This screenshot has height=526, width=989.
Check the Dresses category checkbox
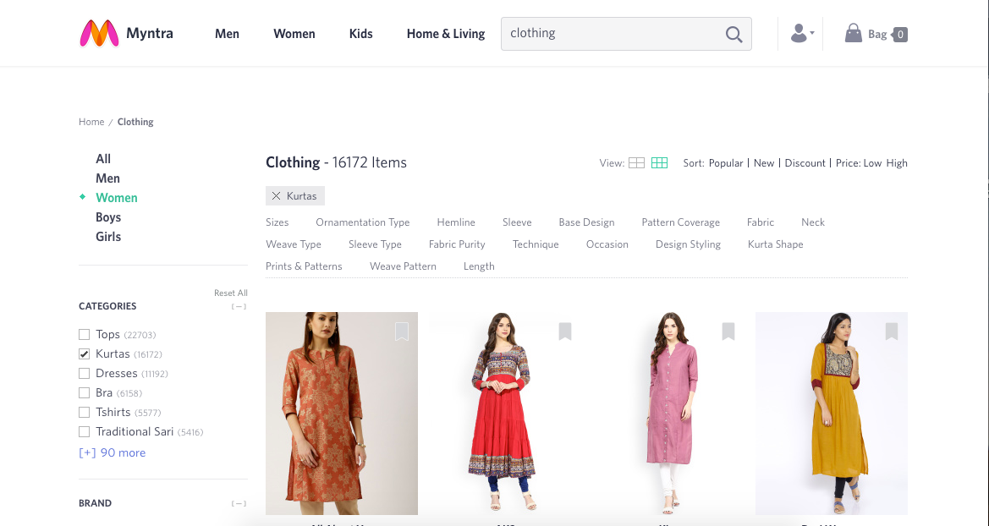pyautogui.click(x=84, y=373)
